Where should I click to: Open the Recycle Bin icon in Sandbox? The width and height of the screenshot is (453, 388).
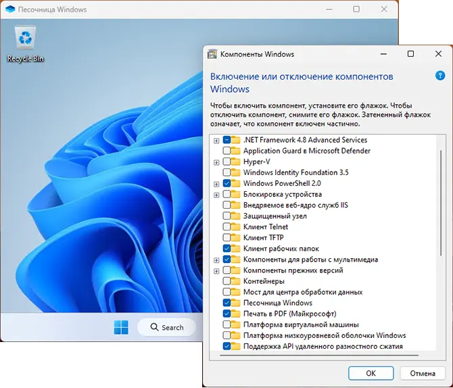tap(26, 44)
